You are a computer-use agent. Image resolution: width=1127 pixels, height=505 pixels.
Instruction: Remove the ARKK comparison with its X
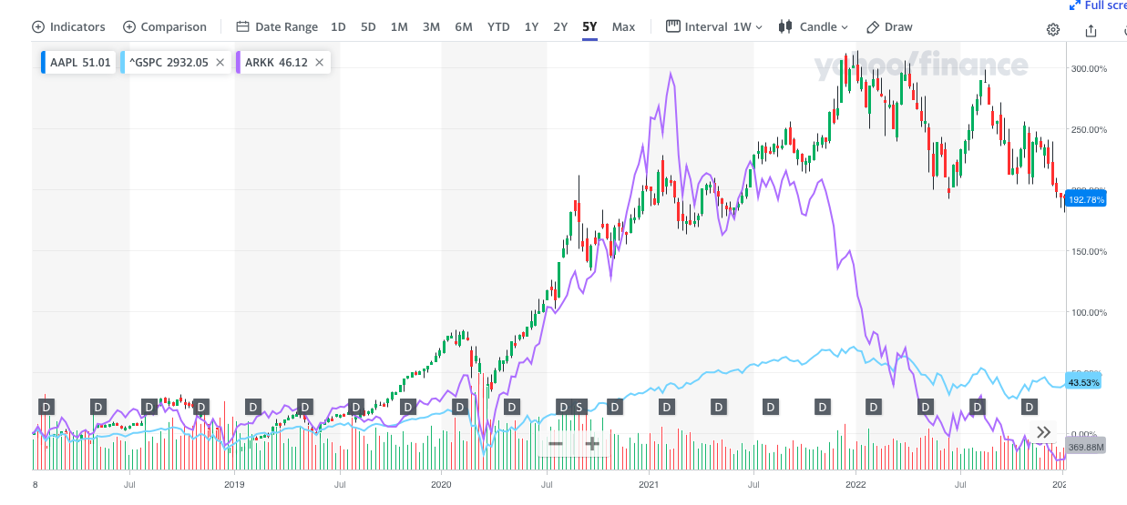(x=320, y=63)
